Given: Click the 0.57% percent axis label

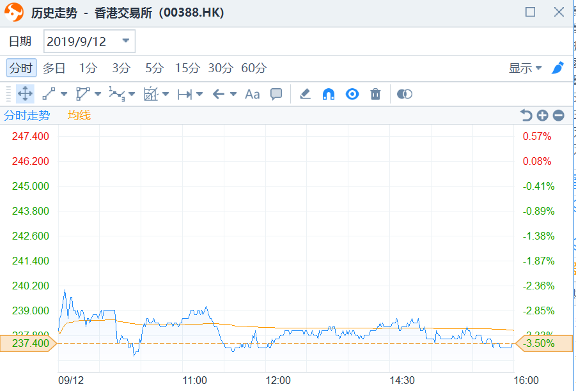Looking at the screenshot, I should [x=537, y=136].
